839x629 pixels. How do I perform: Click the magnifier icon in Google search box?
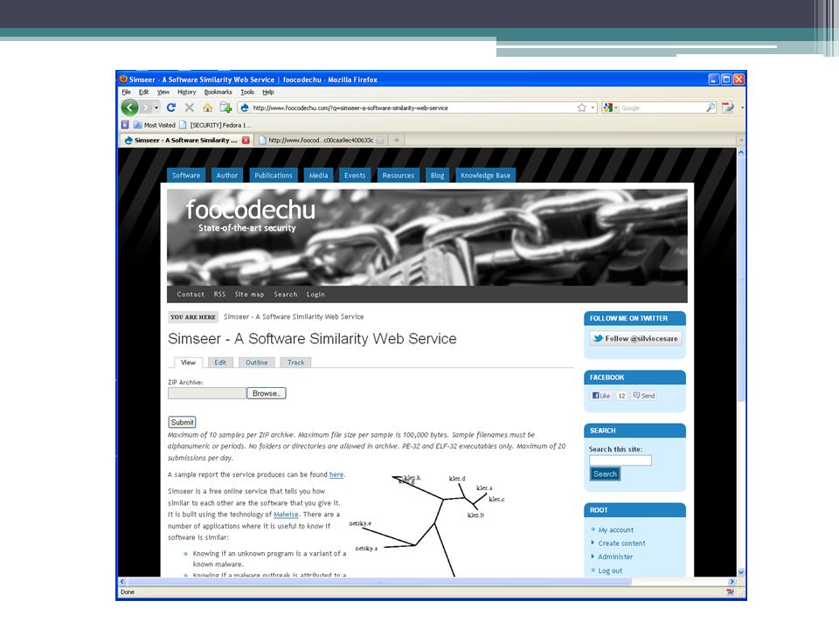[x=711, y=107]
